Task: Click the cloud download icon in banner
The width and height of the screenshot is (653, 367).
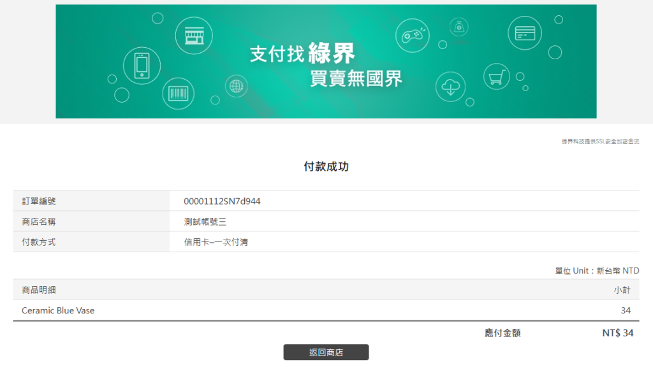Action: pyautogui.click(x=451, y=87)
